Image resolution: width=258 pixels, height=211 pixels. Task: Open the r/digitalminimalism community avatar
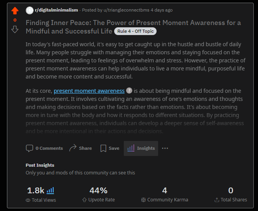coord(29,10)
